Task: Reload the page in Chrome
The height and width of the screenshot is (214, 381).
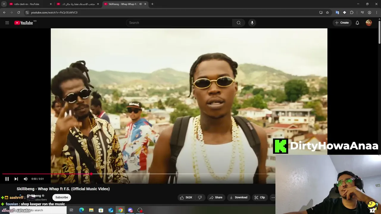Action: pyautogui.click(x=18, y=12)
